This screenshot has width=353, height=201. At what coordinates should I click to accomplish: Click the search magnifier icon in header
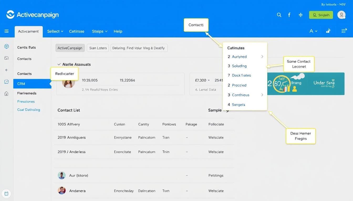coord(279,15)
